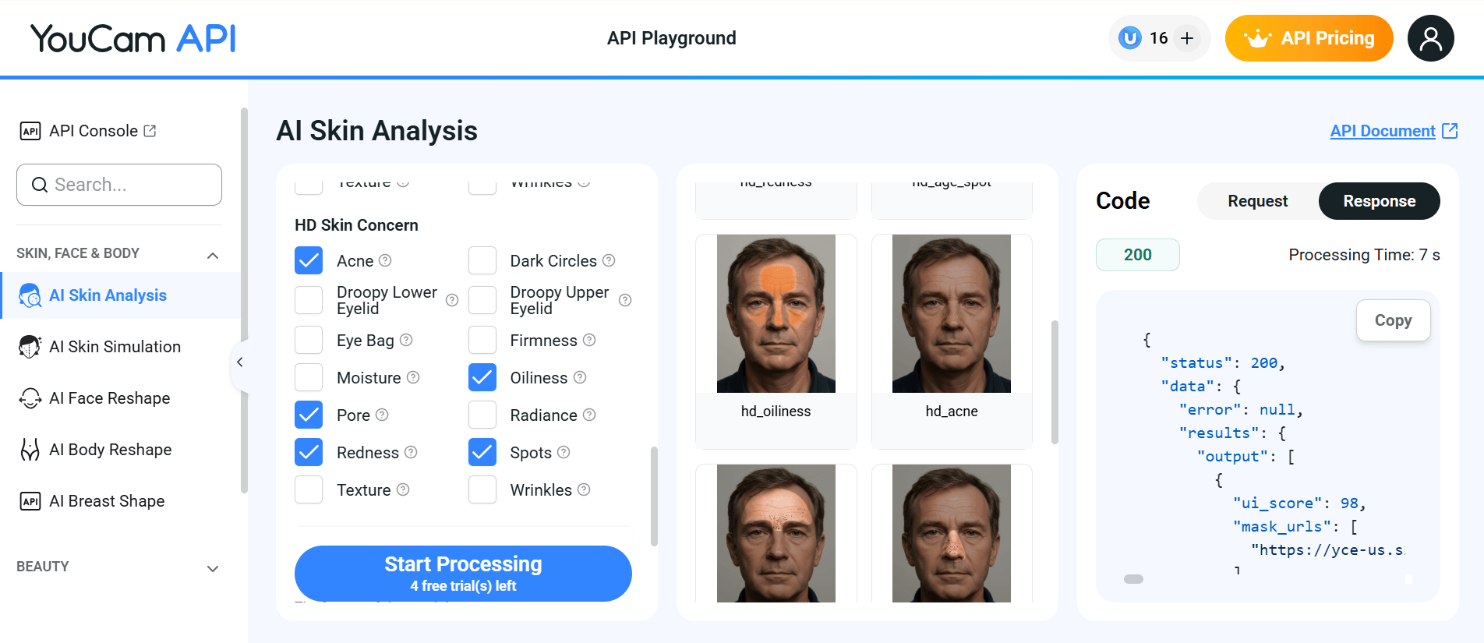Image resolution: width=1484 pixels, height=643 pixels.
Task: Check the Droopy Lower Eyelid box
Action: point(309,300)
